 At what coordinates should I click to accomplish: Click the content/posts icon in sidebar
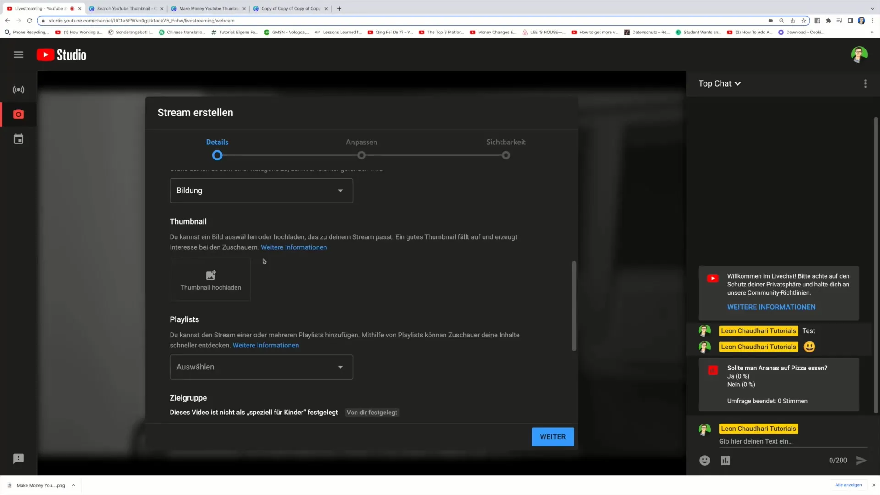point(19,140)
